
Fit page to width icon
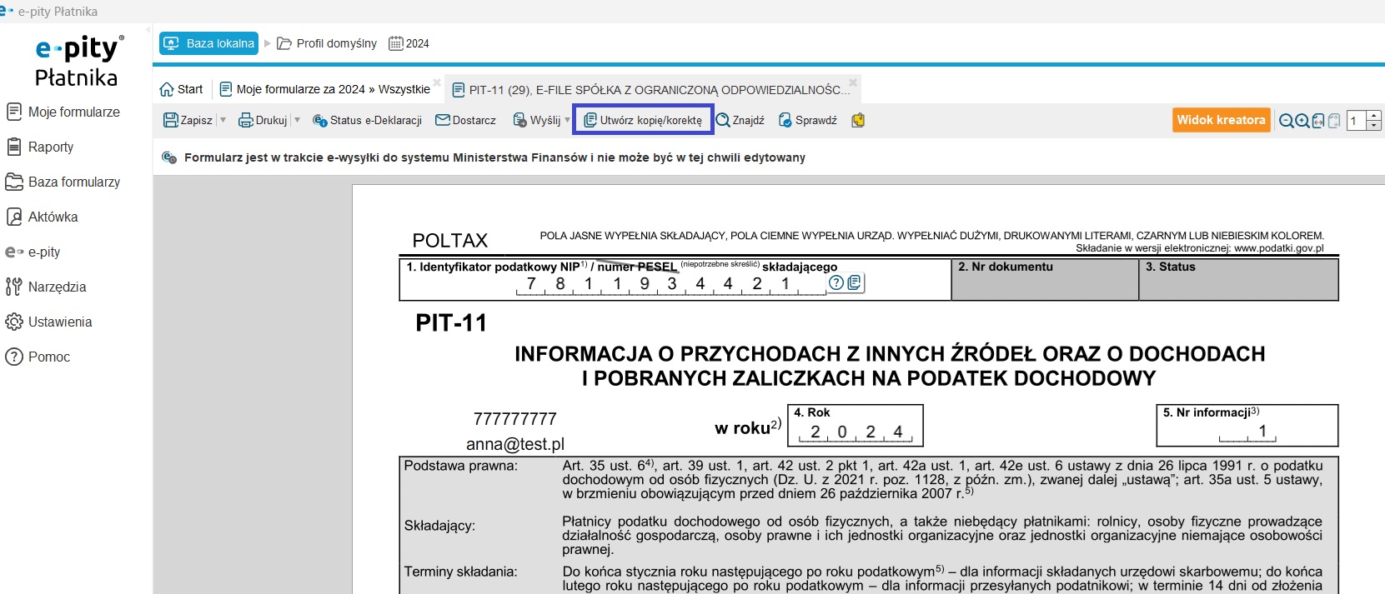(1318, 121)
